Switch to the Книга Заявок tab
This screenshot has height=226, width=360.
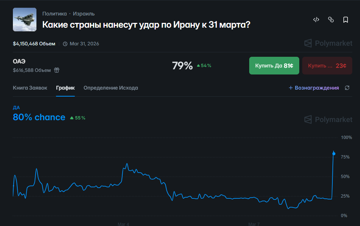30,88
